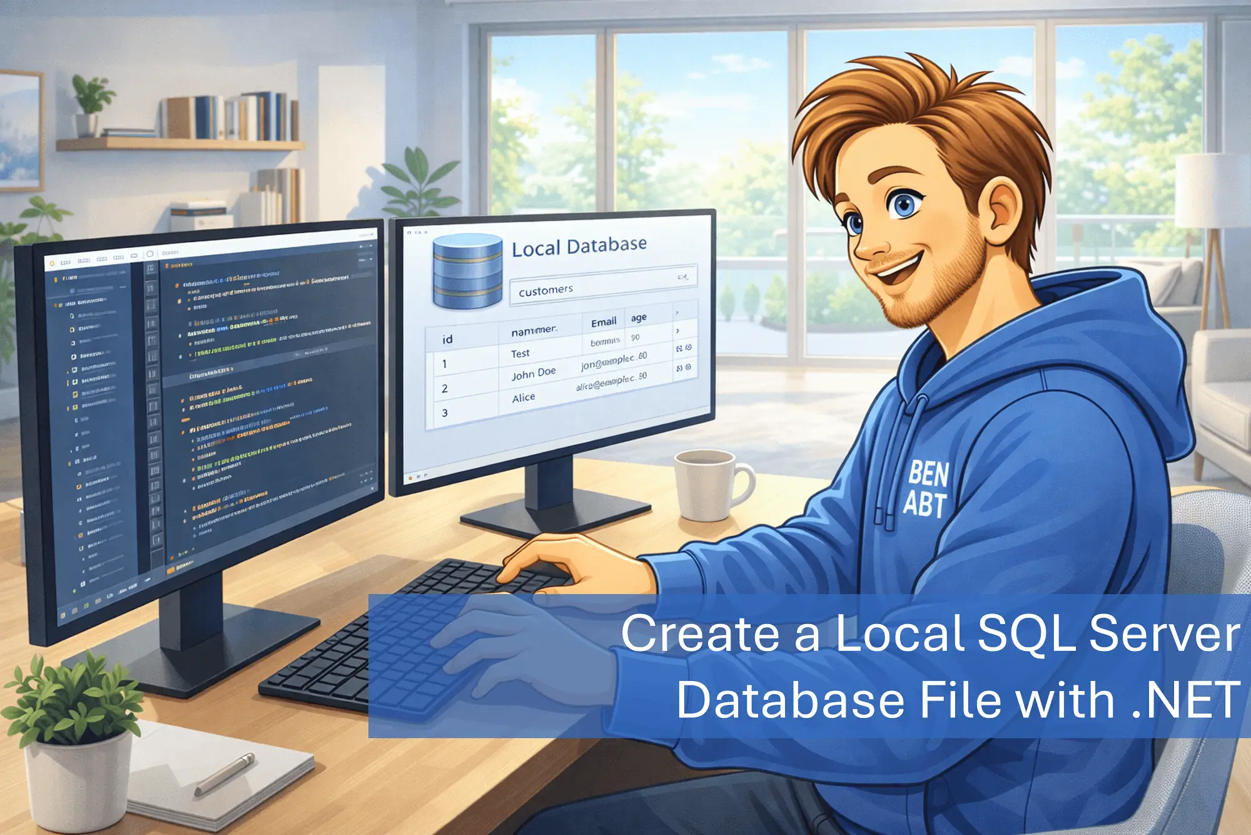Click the circular app icon in the editor's top toolbar
The height and width of the screenshot is (835, 1251).
149,254
